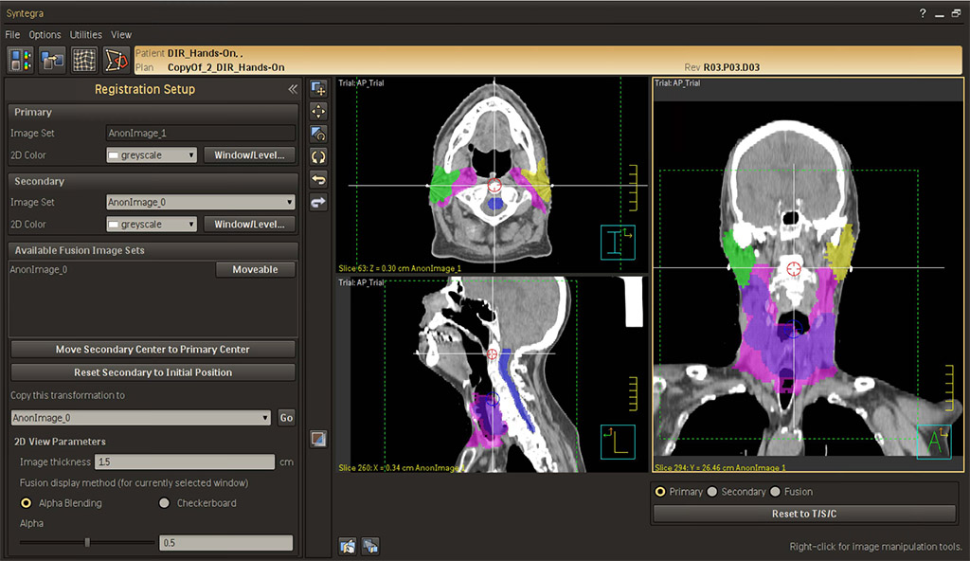Viewport: 970px width, 561px height.
Task: Click the Reset to T/S/C button
Action: [803, 514]
